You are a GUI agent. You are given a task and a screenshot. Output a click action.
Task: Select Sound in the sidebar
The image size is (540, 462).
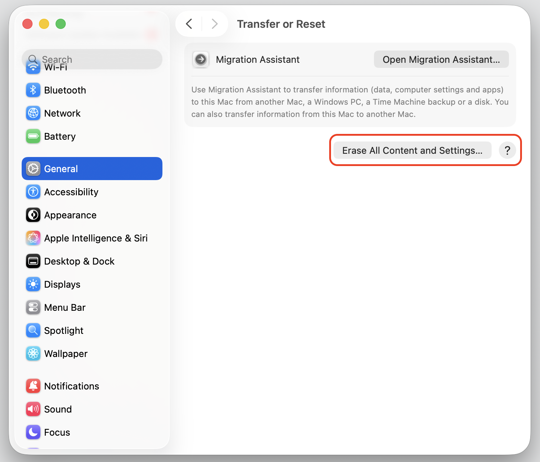tap(92, 409)
